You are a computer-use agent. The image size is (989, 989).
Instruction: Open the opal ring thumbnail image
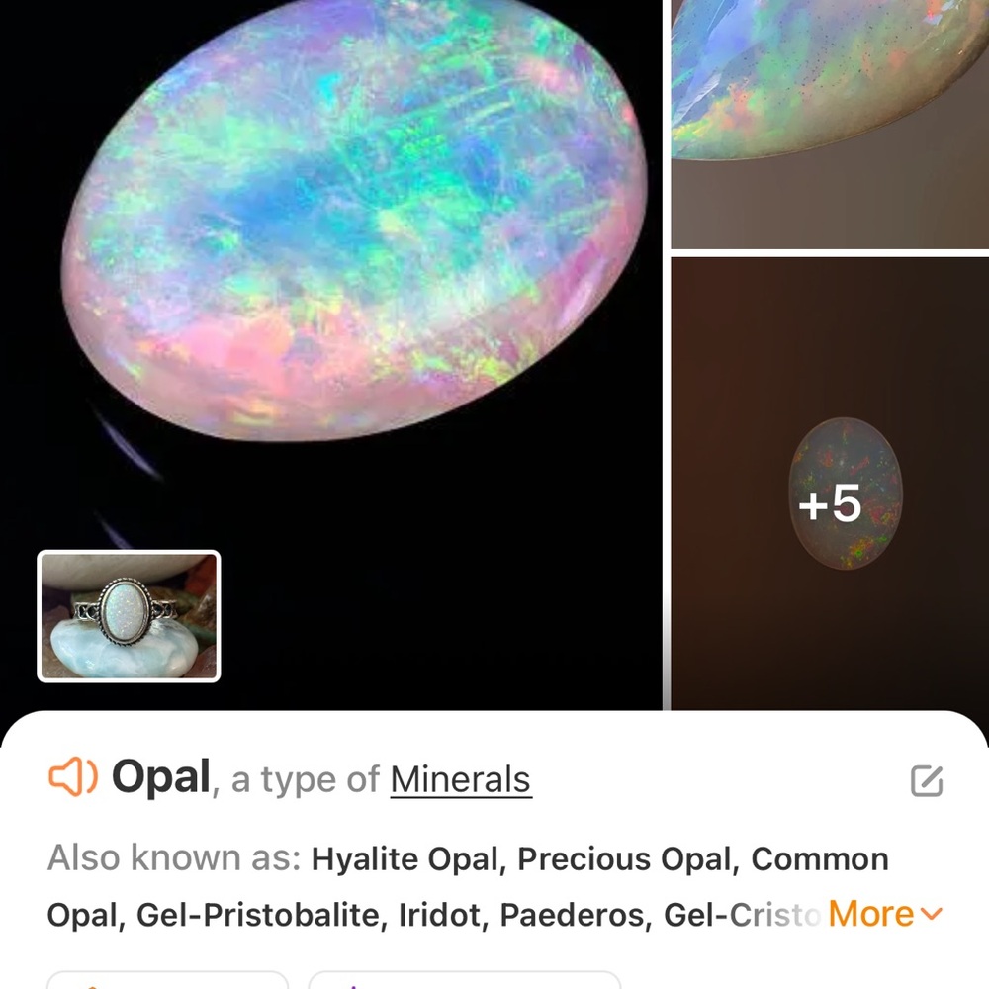pos(127,616)
